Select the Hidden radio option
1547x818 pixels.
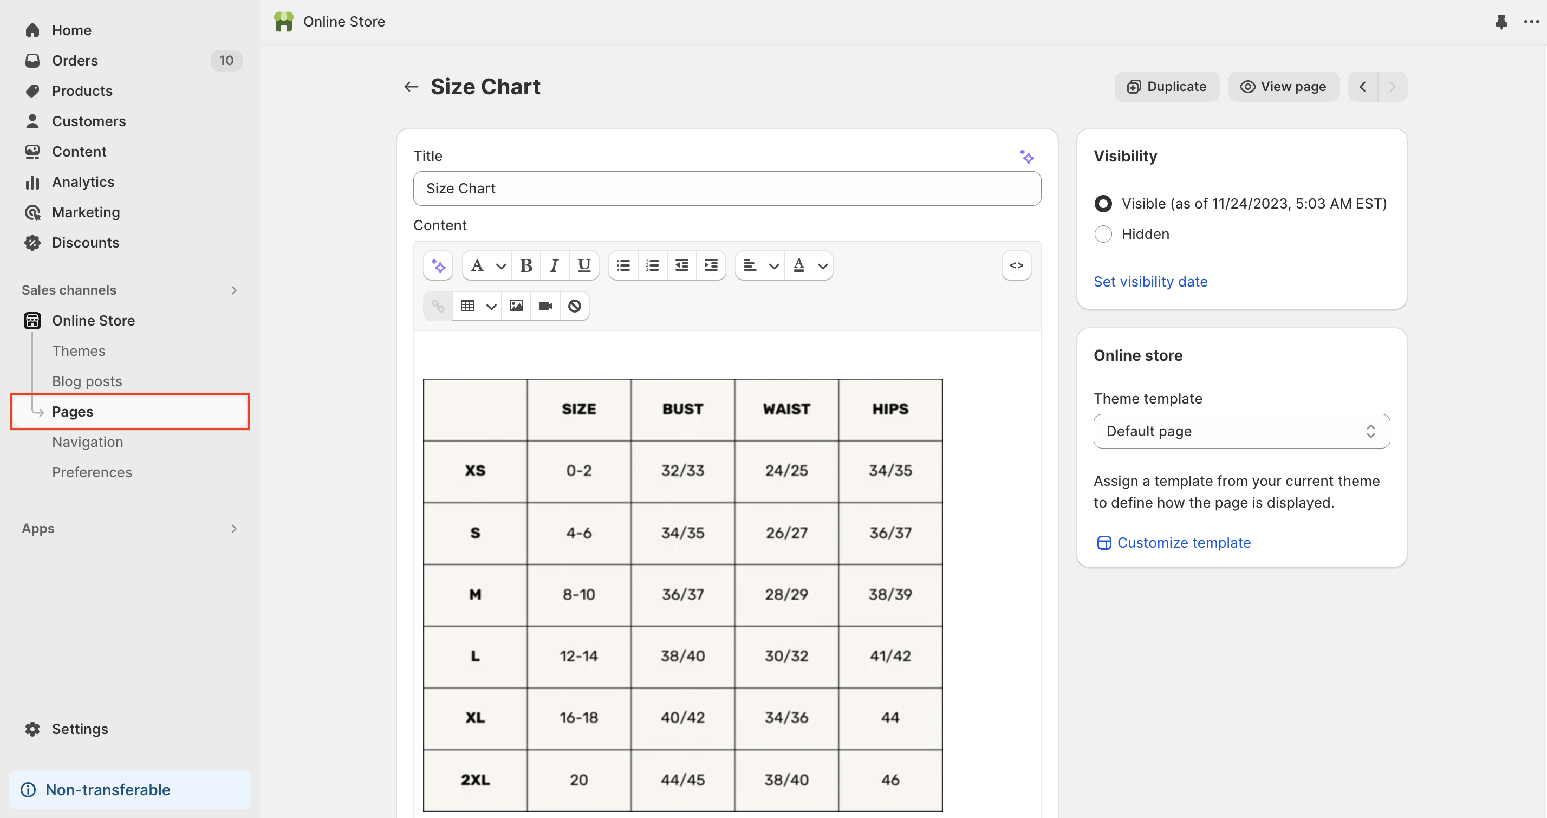1103,234
